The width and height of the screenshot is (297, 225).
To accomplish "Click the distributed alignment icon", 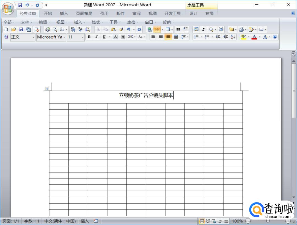I will [176, 37].
